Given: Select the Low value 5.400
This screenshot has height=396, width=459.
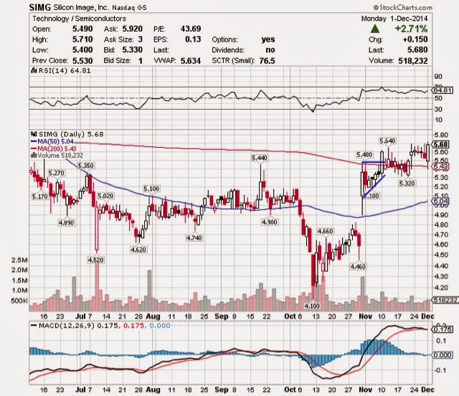Looking at the screenshot, I should tap(82, 49).
